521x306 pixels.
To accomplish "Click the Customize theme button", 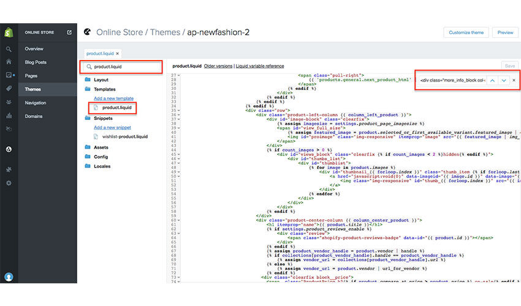I will (466, 32).
